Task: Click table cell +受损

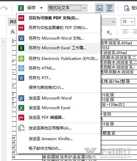Action: coord(106,114)
